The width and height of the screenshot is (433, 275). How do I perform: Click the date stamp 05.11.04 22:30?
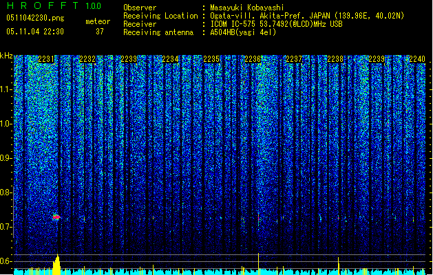click(35, 32)
